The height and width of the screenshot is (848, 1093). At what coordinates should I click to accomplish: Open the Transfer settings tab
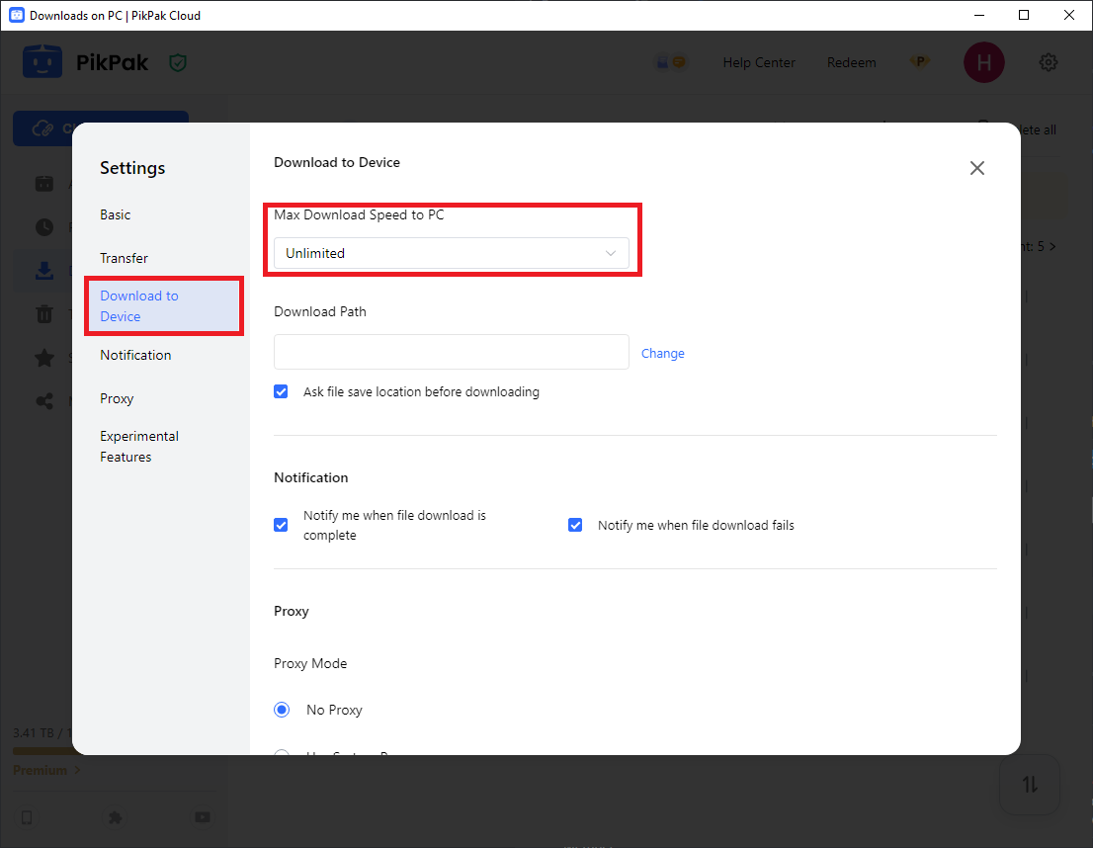(124, 258)
